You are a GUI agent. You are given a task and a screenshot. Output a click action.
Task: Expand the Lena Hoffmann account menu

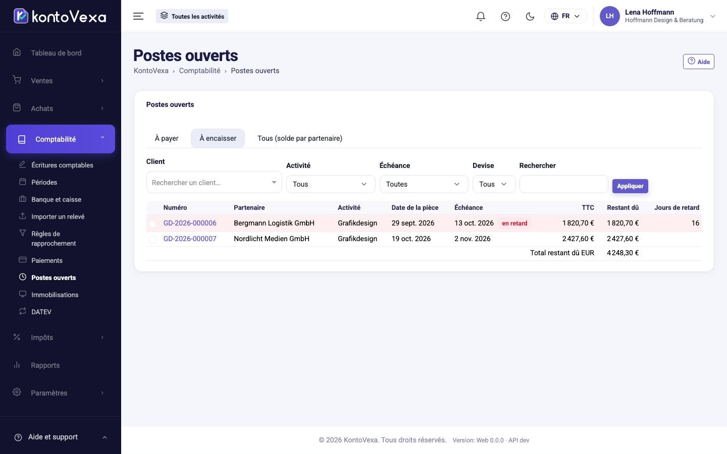tap(658, 16)
